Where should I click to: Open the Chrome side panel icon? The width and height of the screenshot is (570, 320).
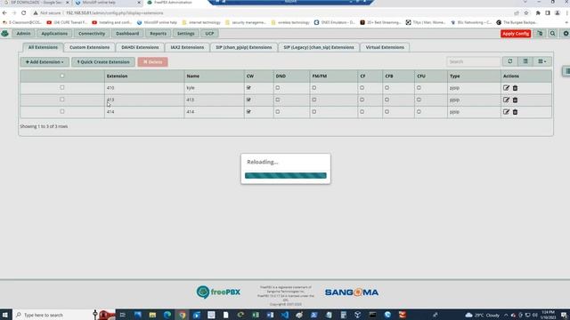tap(548, 13)
